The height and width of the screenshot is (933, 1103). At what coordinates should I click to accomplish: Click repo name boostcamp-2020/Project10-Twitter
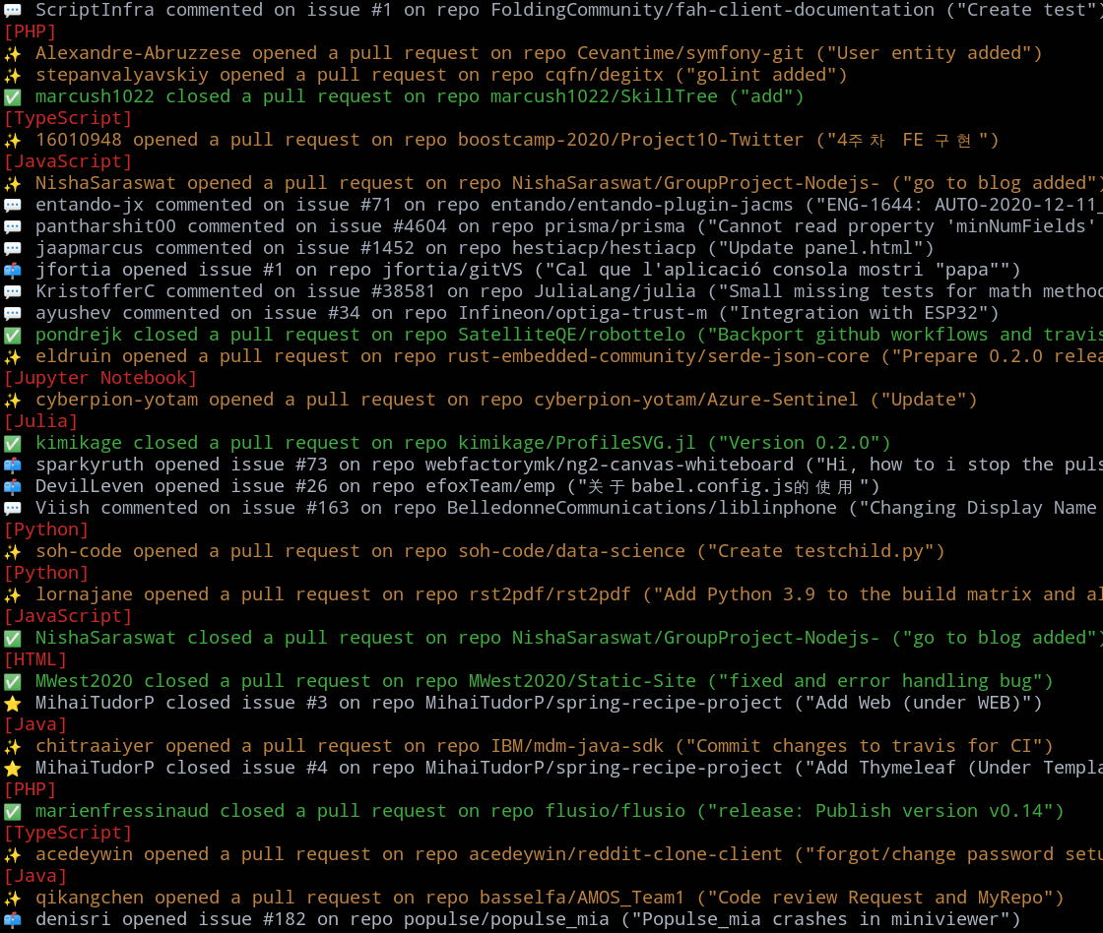point(630,140)
